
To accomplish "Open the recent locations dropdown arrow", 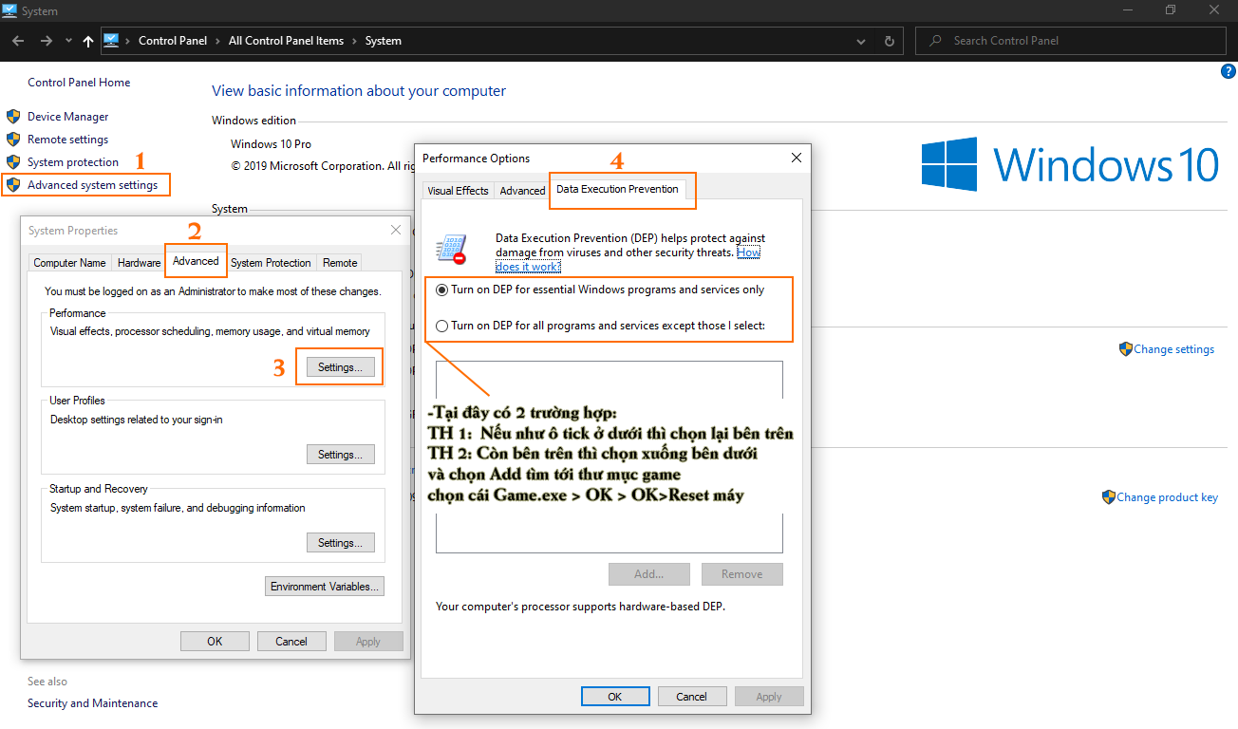I will pyautogui.click(x=68, y=41).
